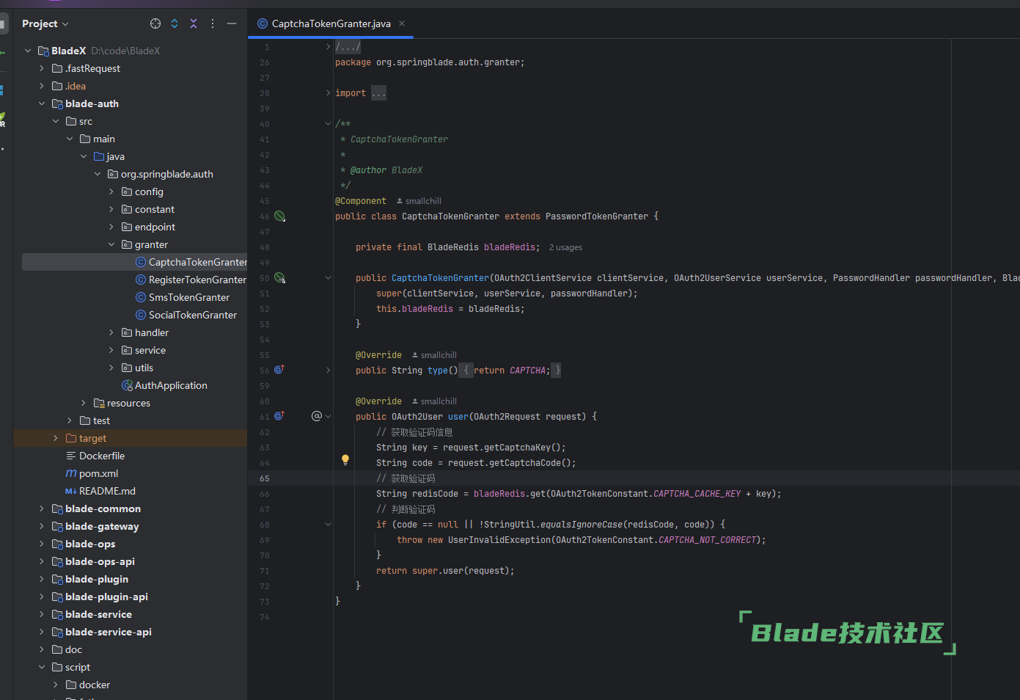This screenshot has width=1020, height=700.
Task: Expand the .idea folder
Action: pyautogui.click(x=42, y=86)
